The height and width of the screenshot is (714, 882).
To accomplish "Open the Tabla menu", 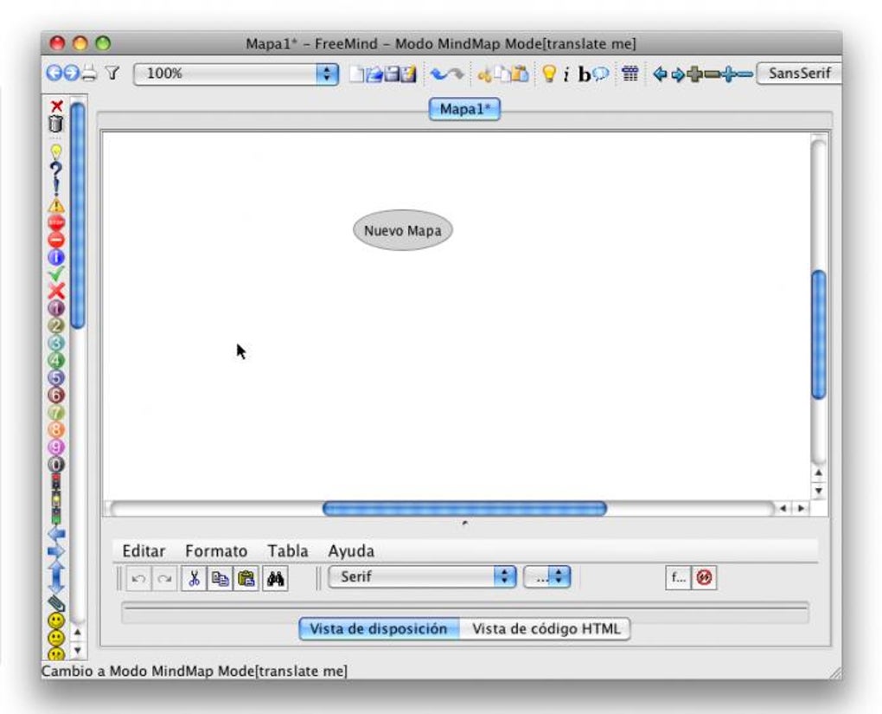I will coord(287,550).
